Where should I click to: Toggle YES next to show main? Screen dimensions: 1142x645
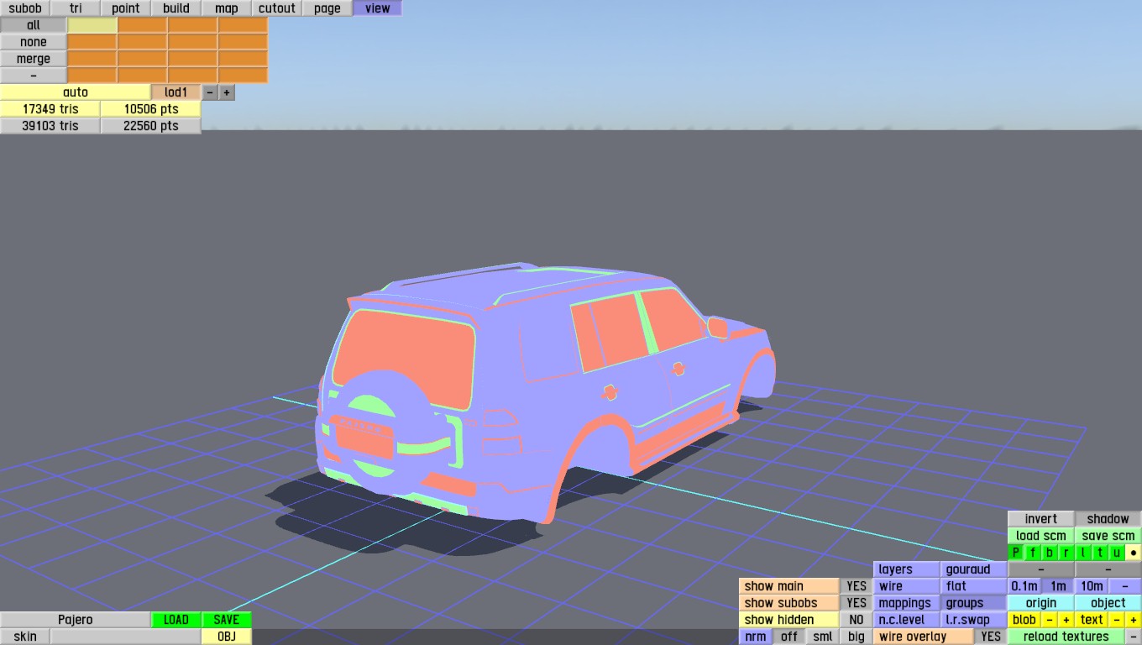pyautogui.click(x=856, y=586)
